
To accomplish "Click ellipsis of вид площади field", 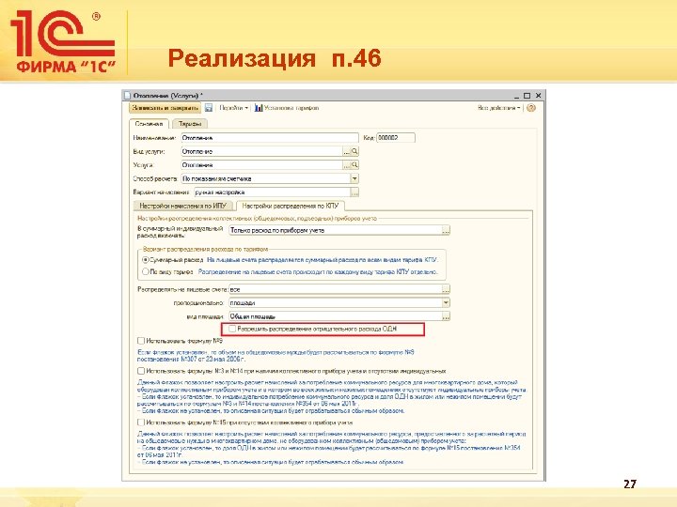I will tap(446, 316).
